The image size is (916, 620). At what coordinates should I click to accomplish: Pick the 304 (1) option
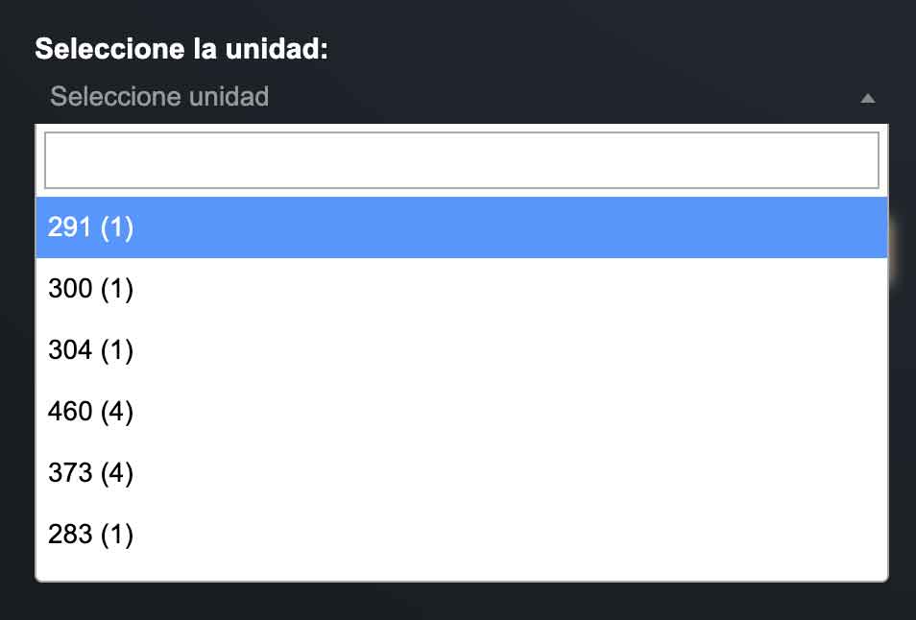(x=462, y=349)
